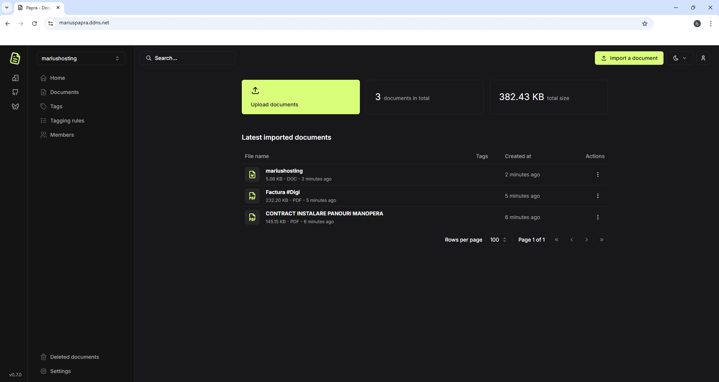Click the Papra logo icon
This screenshot has height=382, width=719.
click(15, 58)
